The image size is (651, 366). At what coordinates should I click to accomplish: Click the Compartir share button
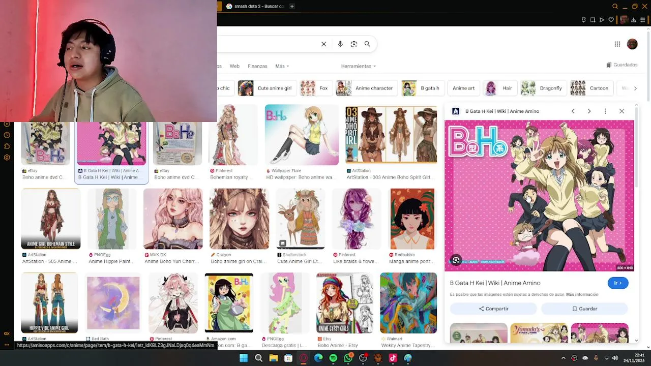point(493,309)
